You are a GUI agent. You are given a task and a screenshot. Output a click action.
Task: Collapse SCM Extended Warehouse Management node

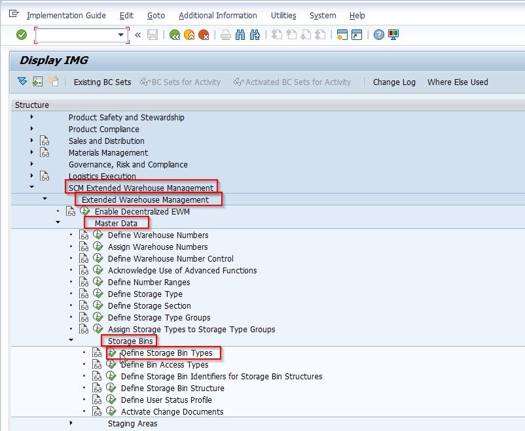(x=32, y=186)
